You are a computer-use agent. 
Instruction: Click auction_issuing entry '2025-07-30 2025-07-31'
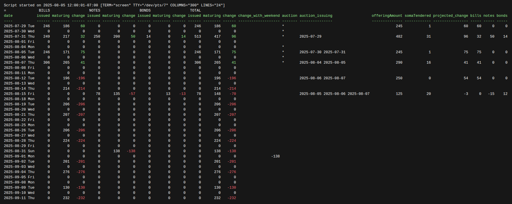coord(322,52)
